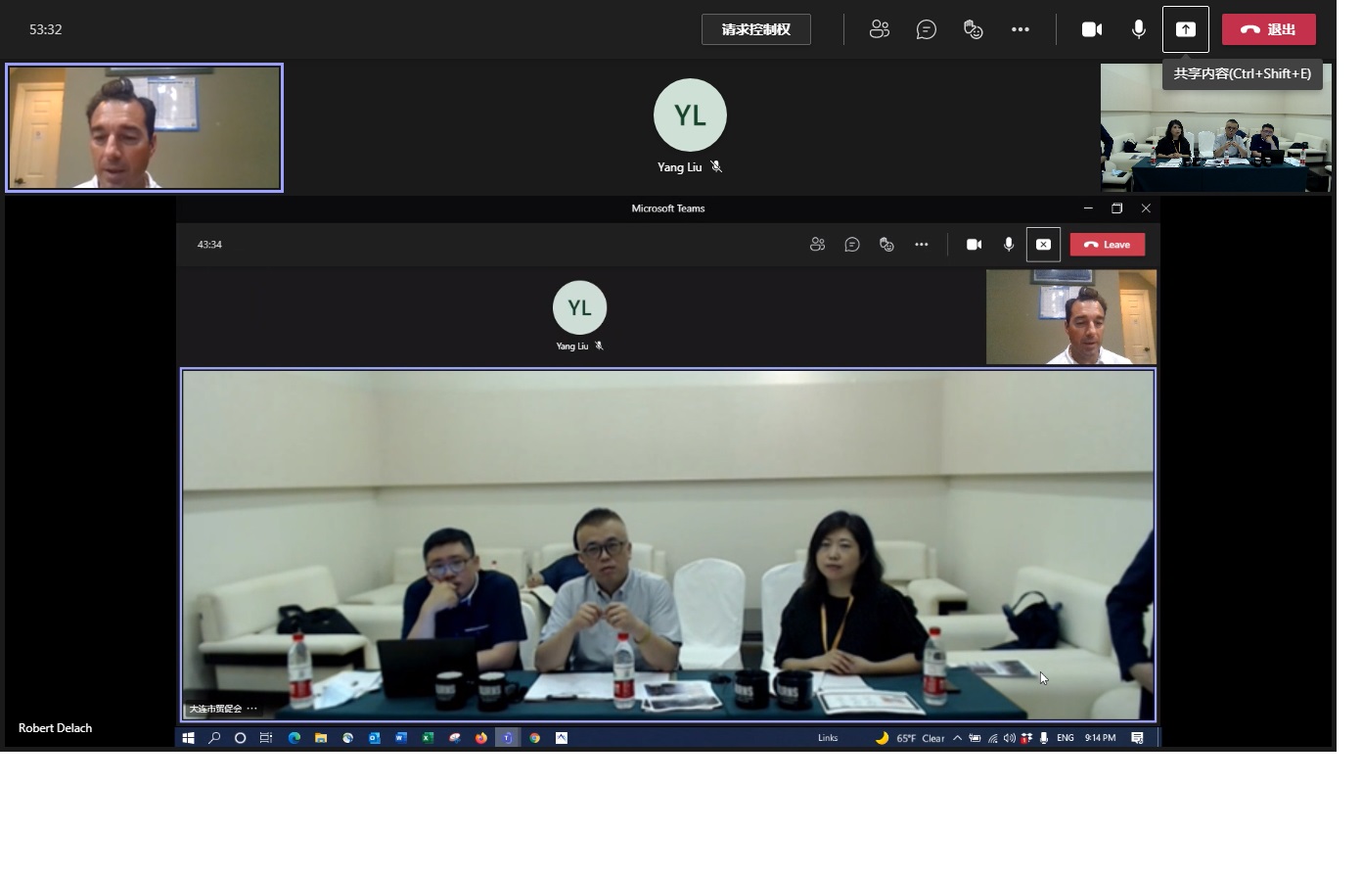The width and height of the screenshot is (1362, 877).
Task: Mute the microphone in the top toolbar
Action: [x=1138, y=29]
